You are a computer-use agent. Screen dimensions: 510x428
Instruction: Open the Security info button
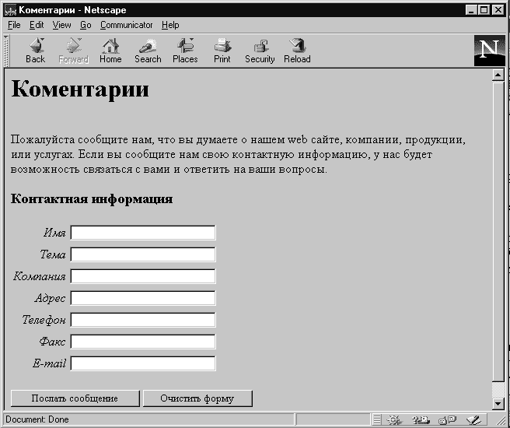click(260, 51)
